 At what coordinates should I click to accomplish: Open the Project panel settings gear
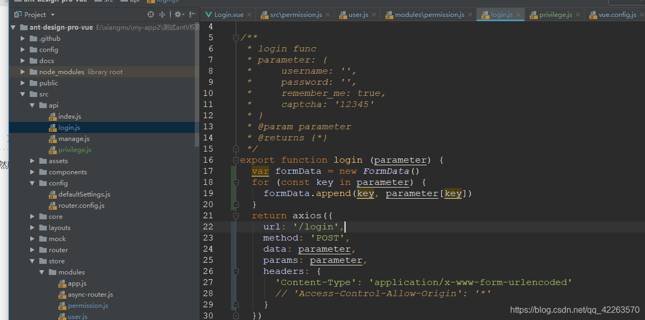[178, 15]
